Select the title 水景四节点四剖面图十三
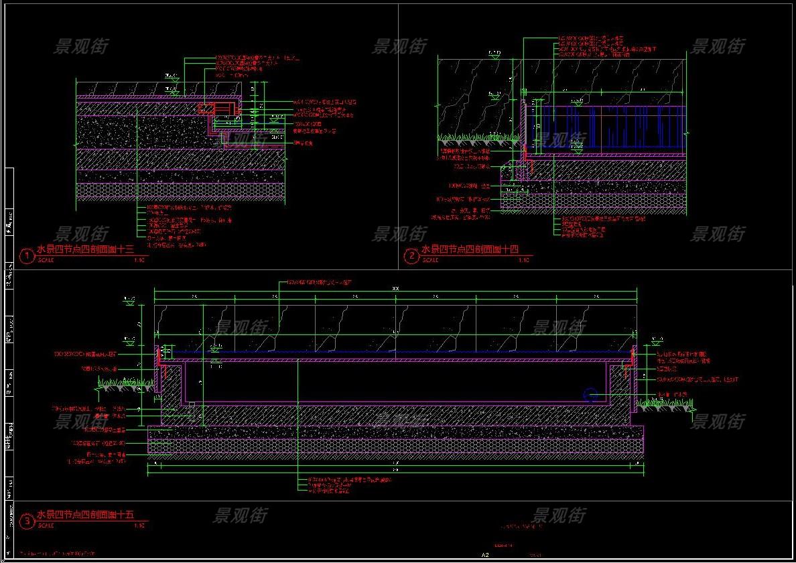This screenshot has width=796, height=563. click(x=85, y=249)
